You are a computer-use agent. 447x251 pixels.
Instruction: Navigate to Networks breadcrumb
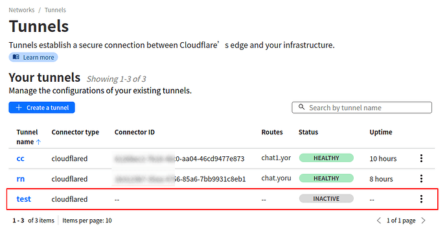click(x=21, y=10)
